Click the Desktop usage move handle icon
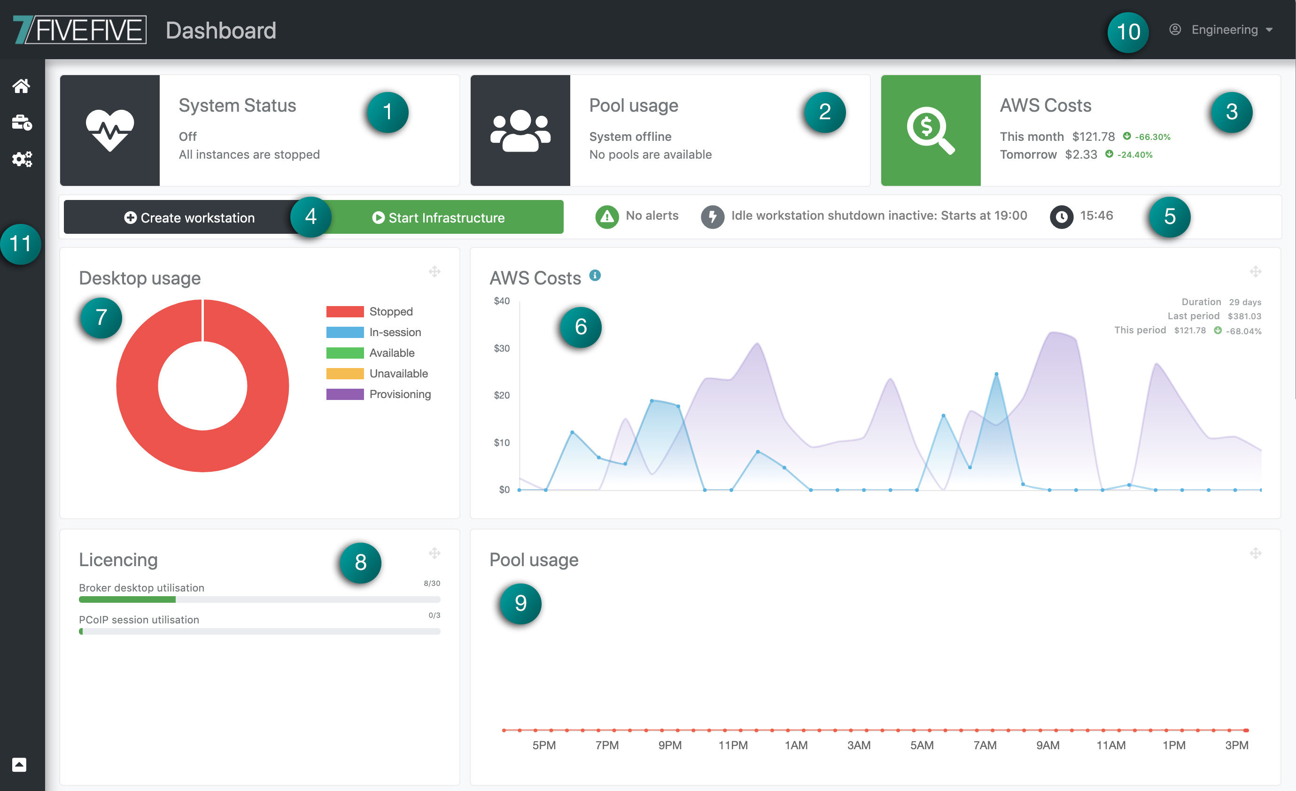This screenshot has height=791, width=1296. (435, 272)
